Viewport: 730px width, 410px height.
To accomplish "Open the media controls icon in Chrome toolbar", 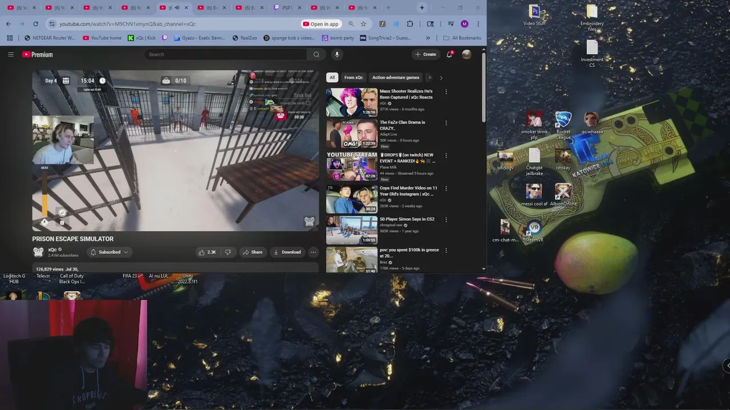I will (x=451, y=24).
